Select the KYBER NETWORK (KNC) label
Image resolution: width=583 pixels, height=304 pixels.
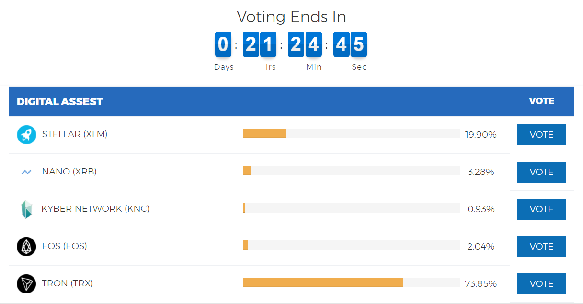coord(95,209)
